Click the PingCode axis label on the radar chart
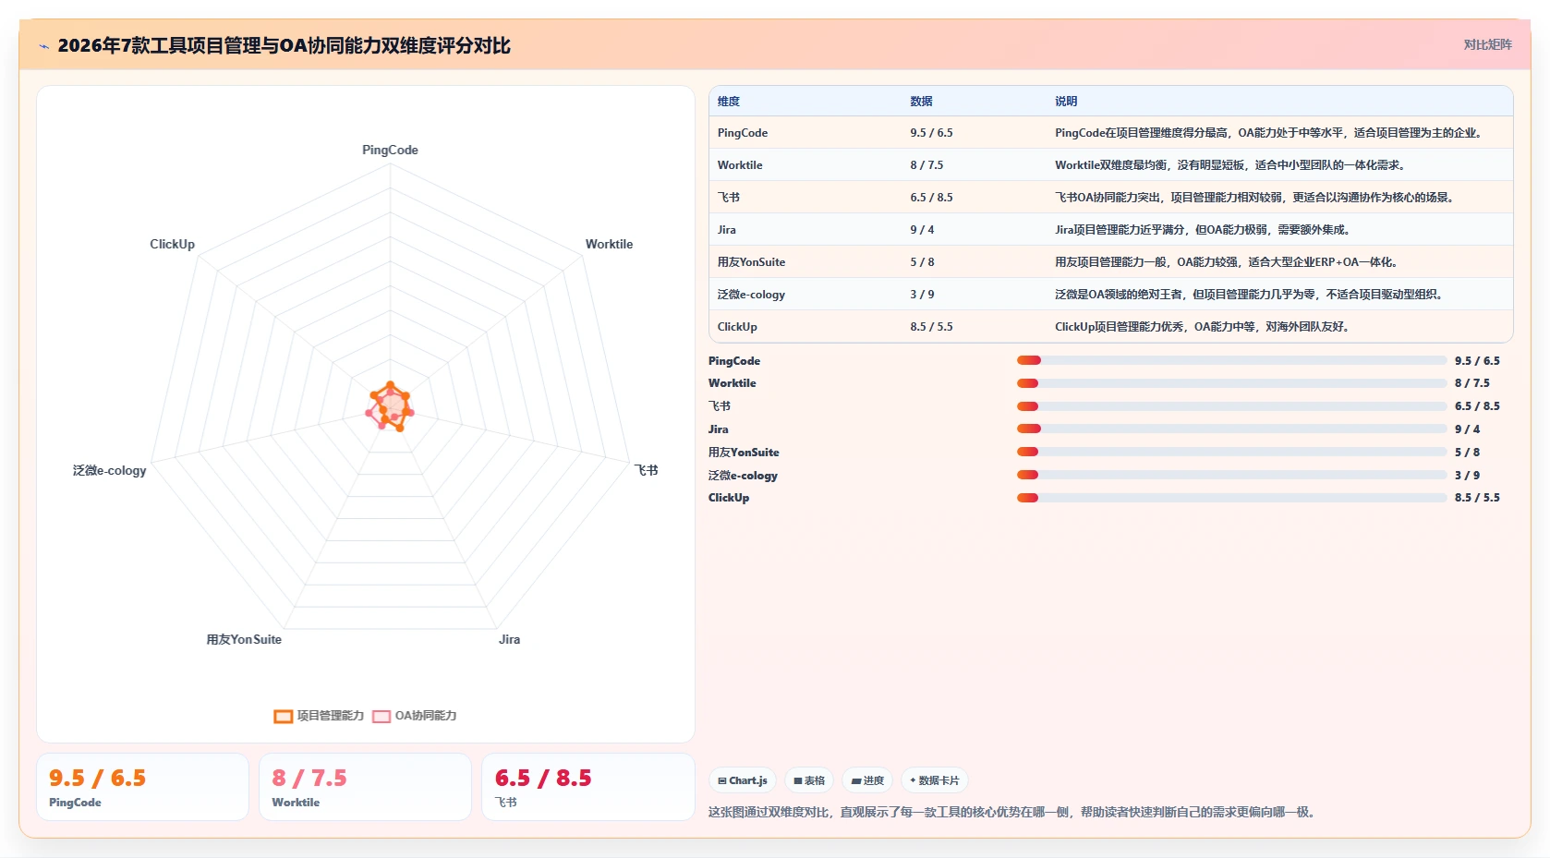1550x858 pixels. click(x=390, y=150)
